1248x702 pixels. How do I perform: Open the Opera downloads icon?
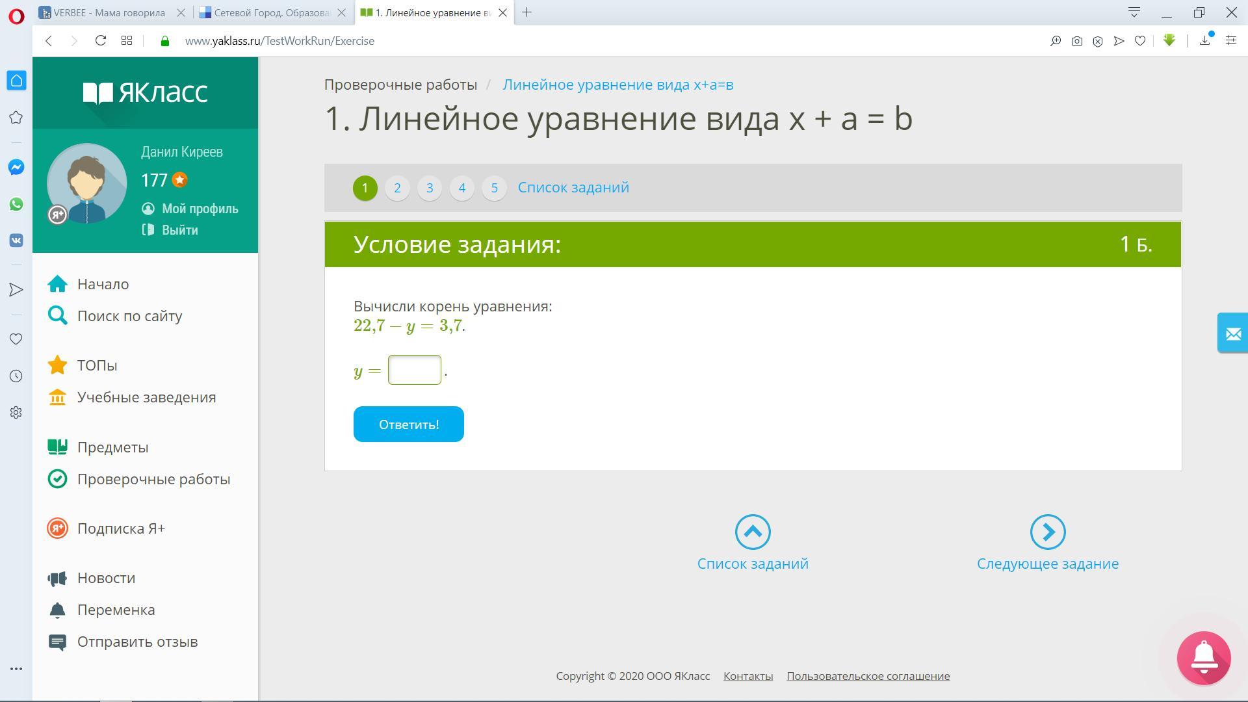tap(1204, 41)
